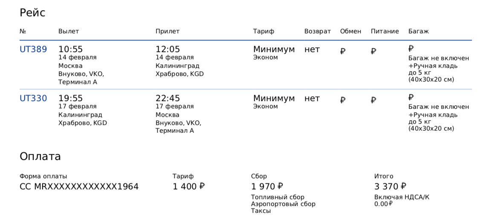Click the Возврат column header

[317, 32]
